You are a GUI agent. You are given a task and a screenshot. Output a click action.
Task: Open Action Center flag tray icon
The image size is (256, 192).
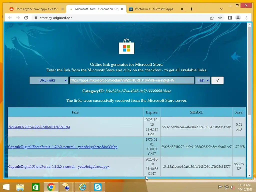[220, 187]
